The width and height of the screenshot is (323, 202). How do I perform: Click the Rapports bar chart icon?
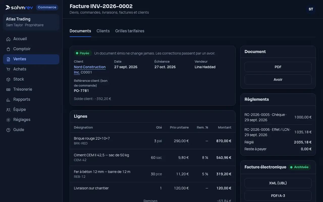pos(8,99)
